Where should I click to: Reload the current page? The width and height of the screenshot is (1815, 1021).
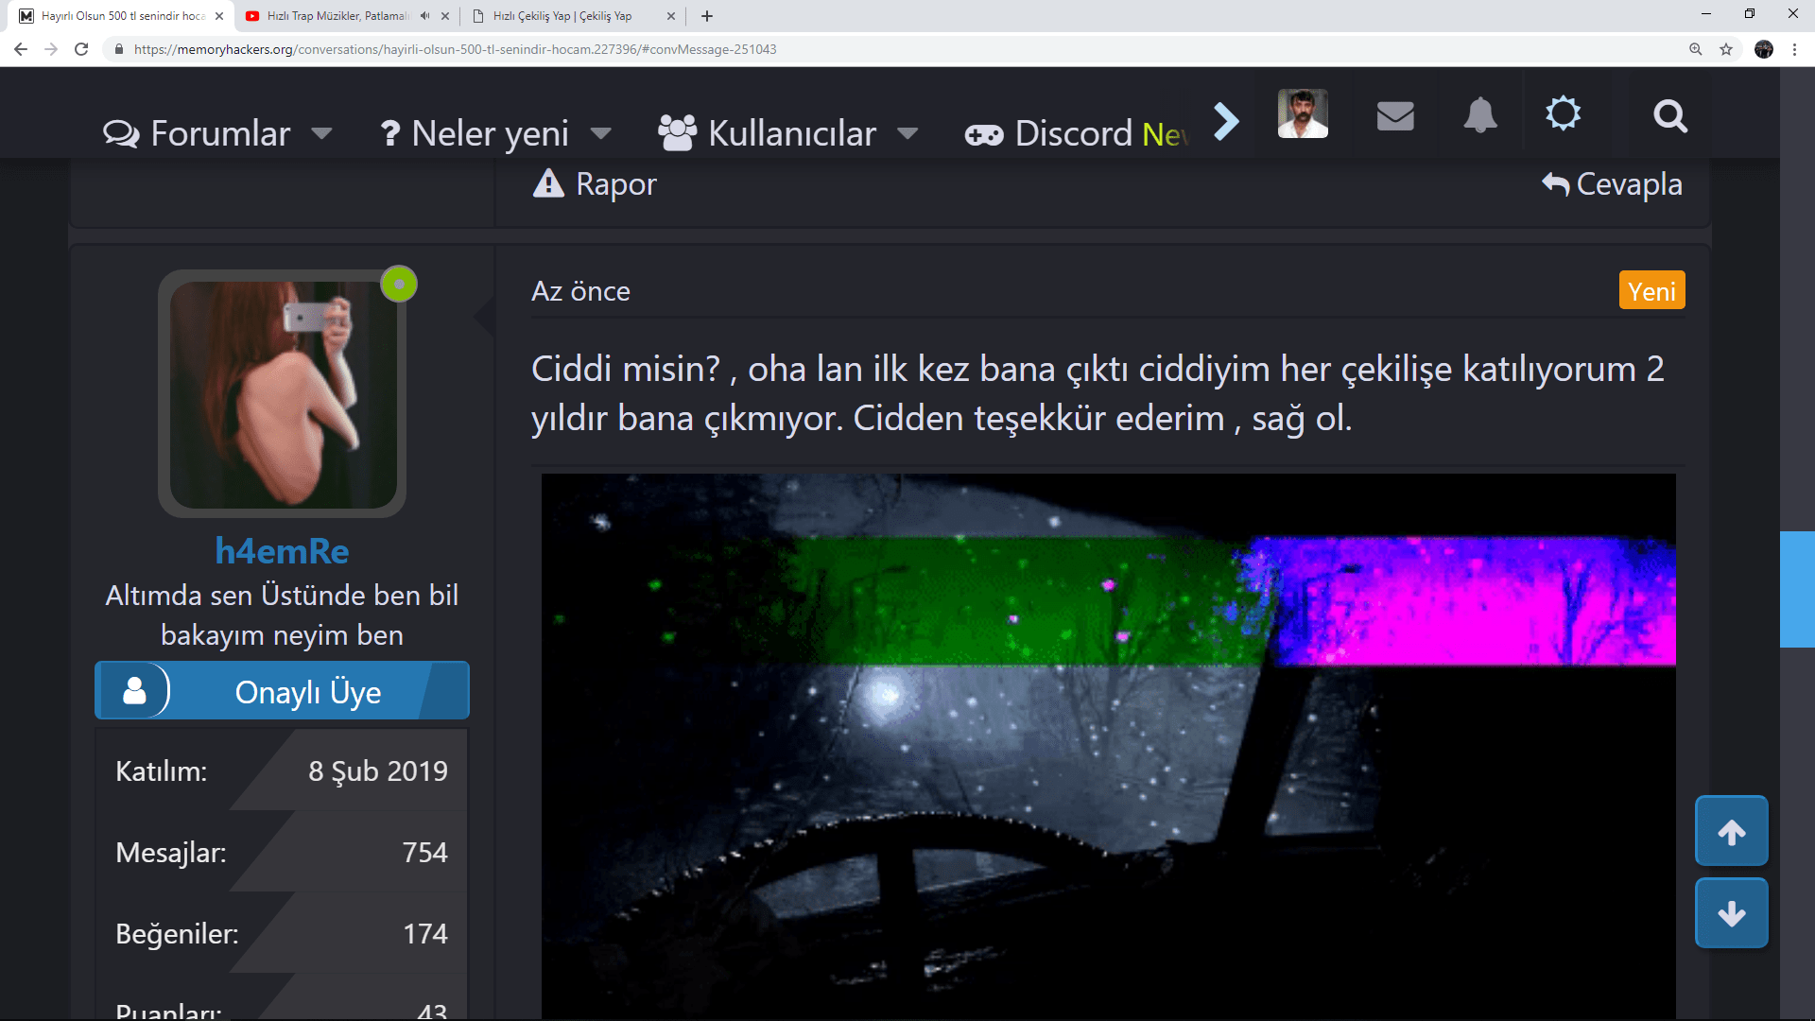click(x=81, y=49)
